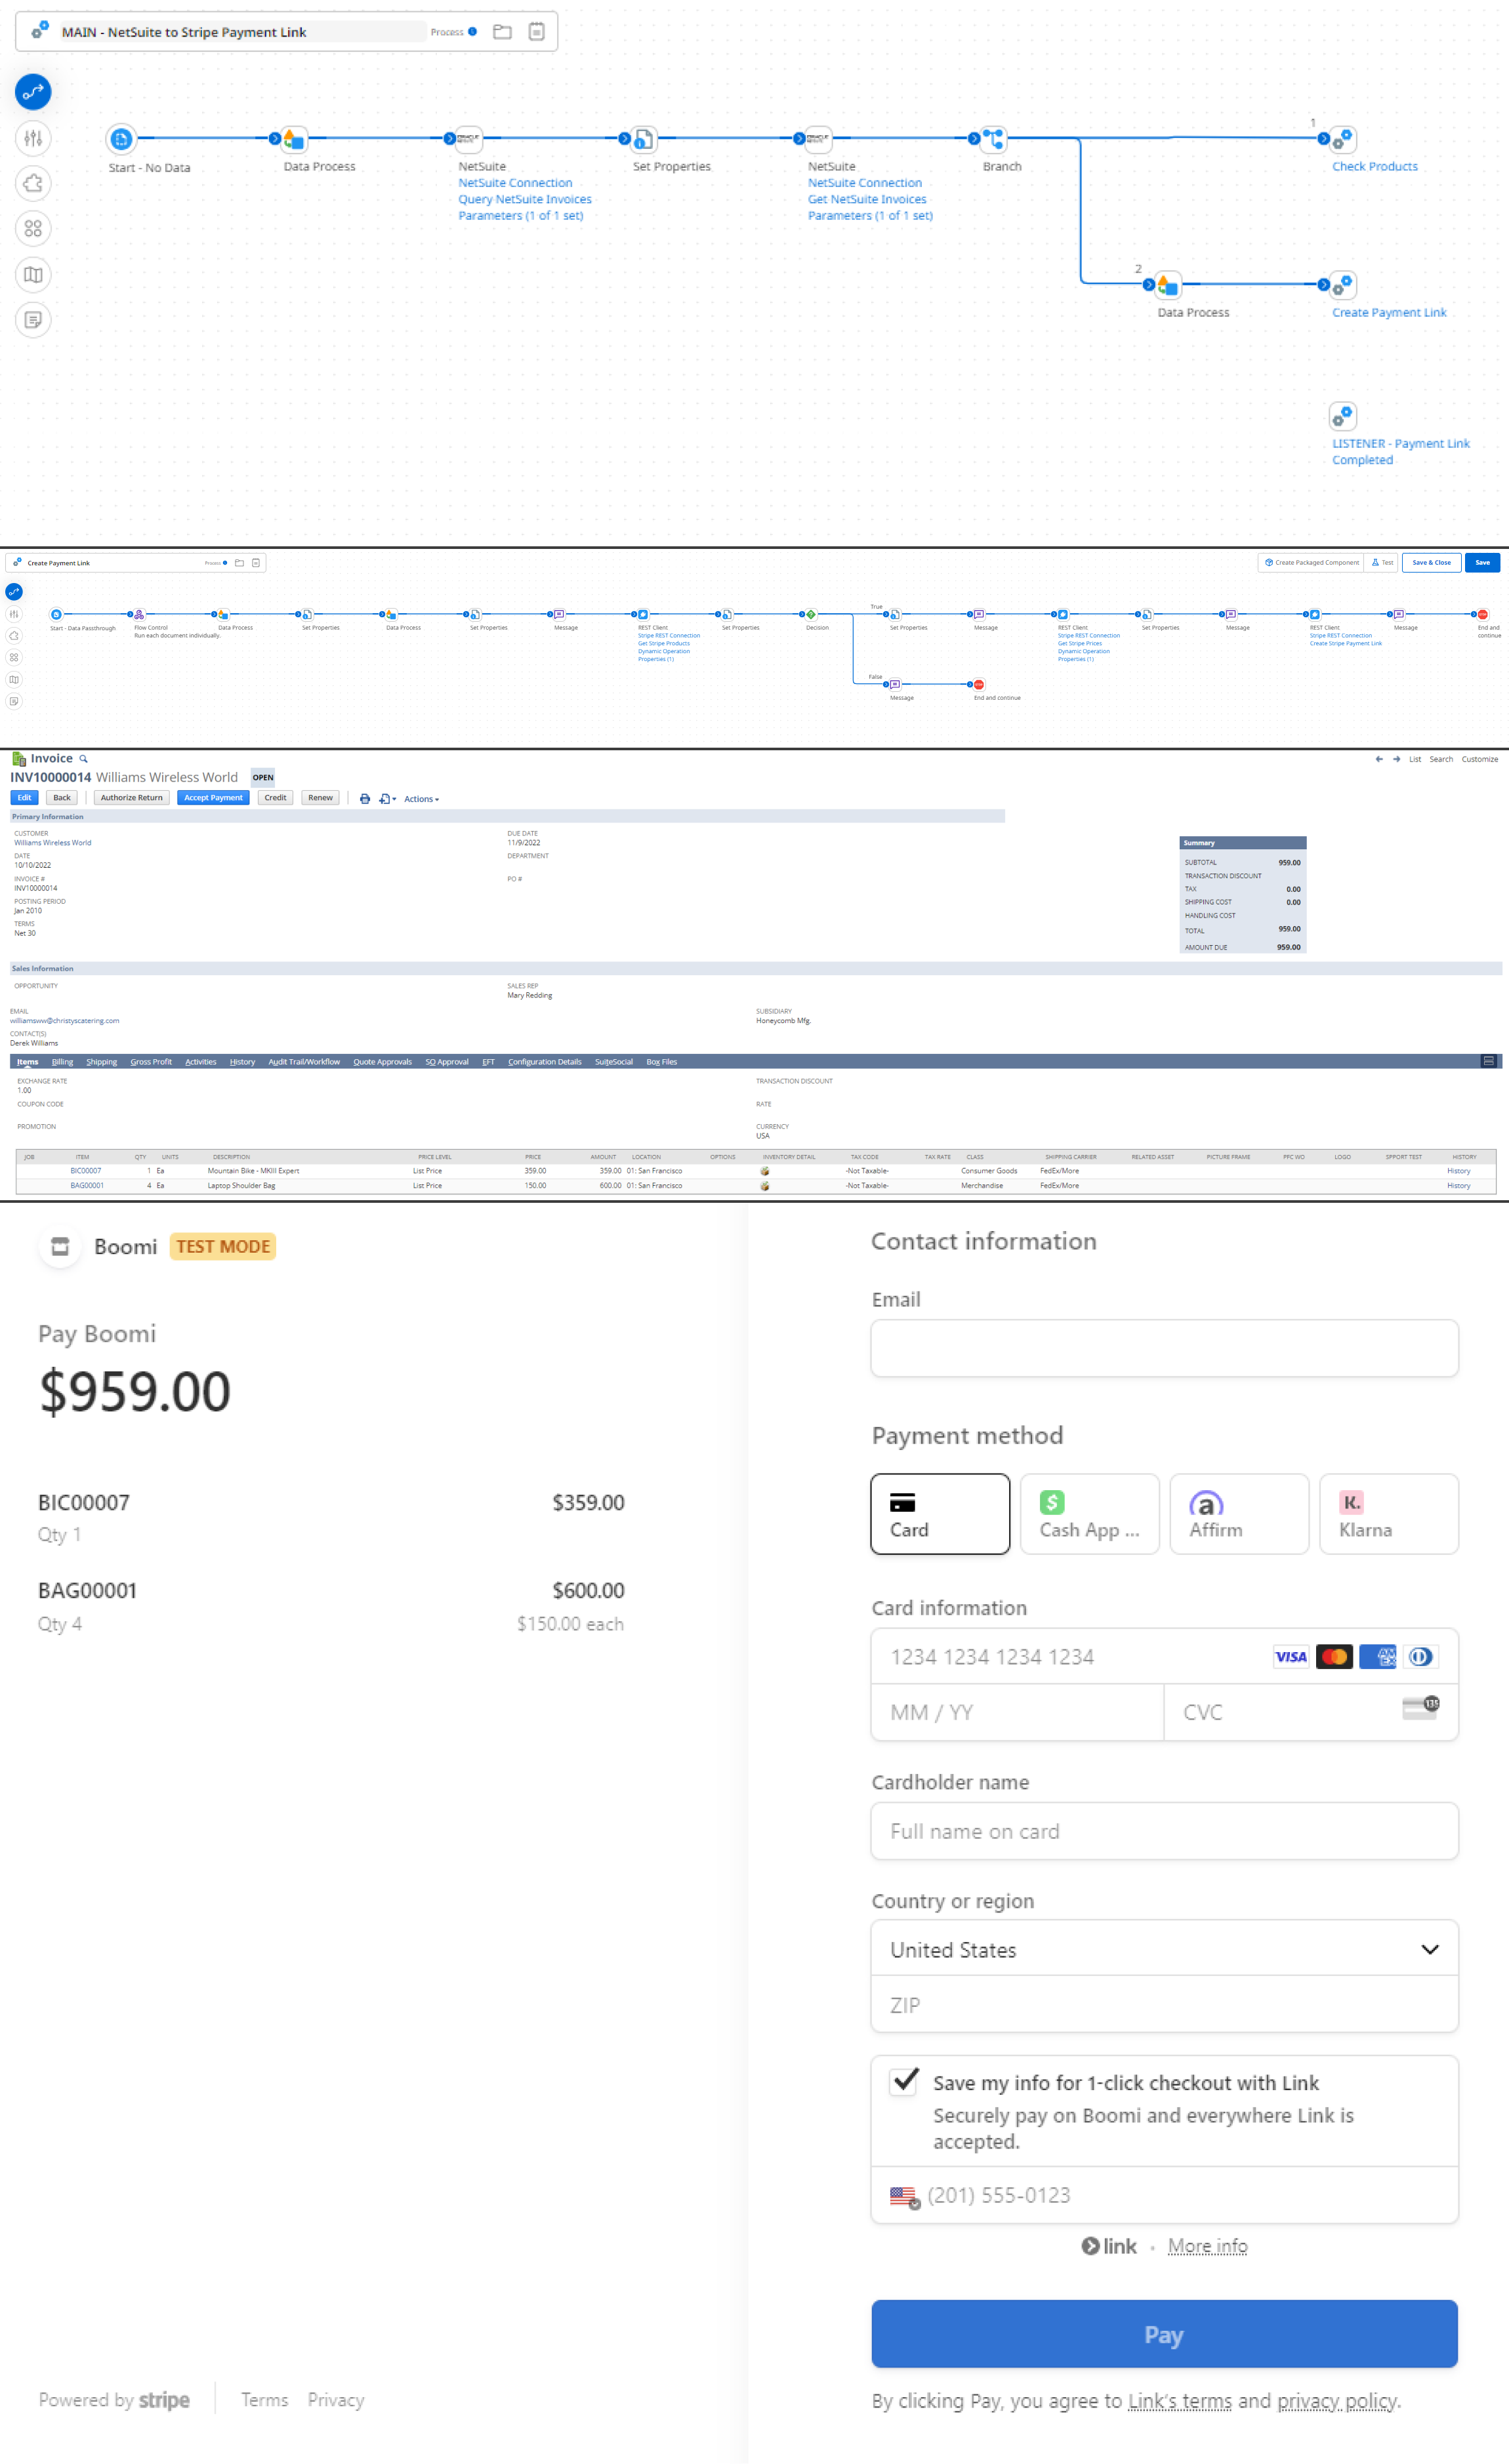Select the blue process canvas icon in Boomi sidebar
Image resolution: width=1509 pixels, height=2464 pixels.
[x=33, y=92]
